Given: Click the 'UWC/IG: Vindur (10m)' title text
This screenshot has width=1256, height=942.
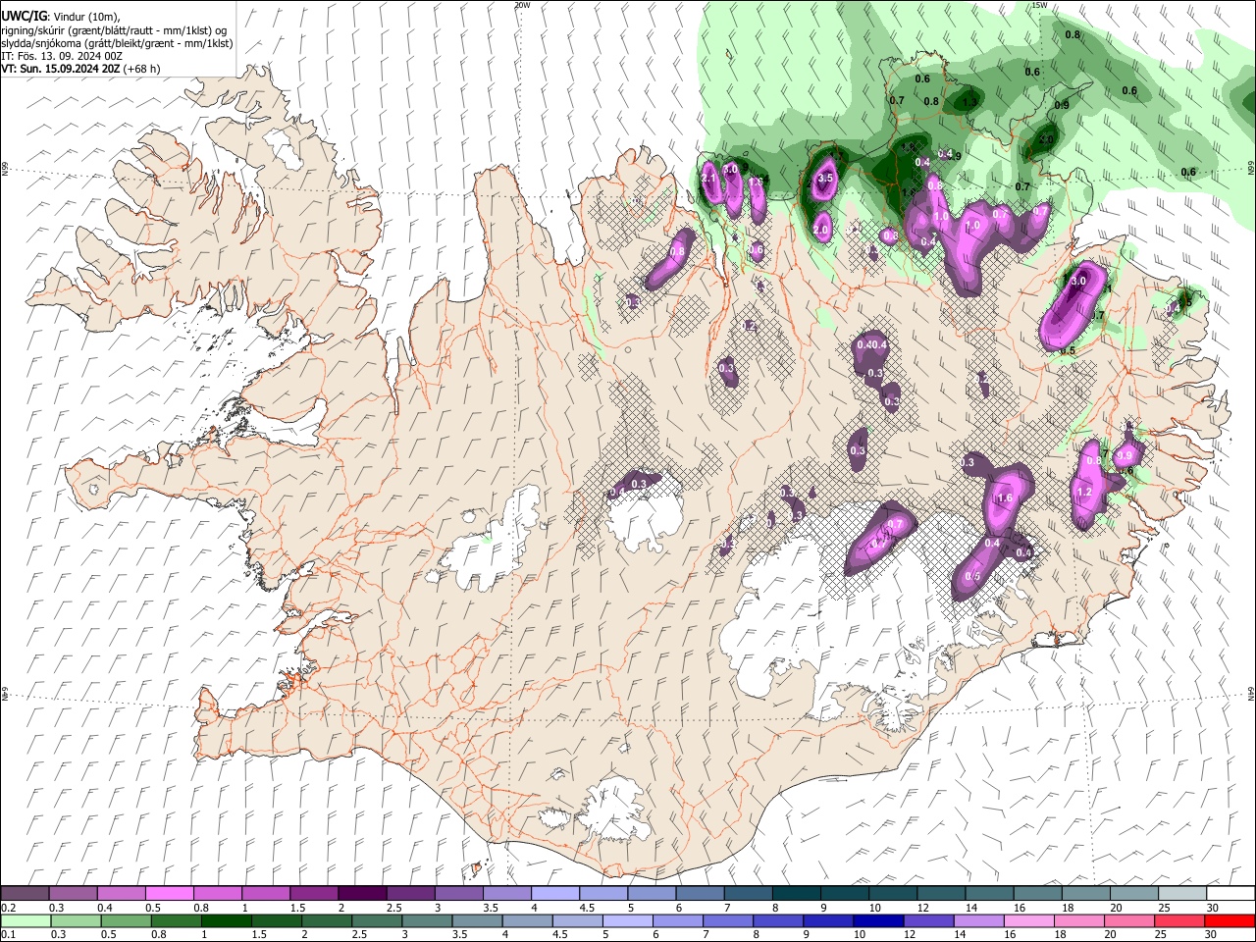Looking at the screenshot, I should 61,17.
